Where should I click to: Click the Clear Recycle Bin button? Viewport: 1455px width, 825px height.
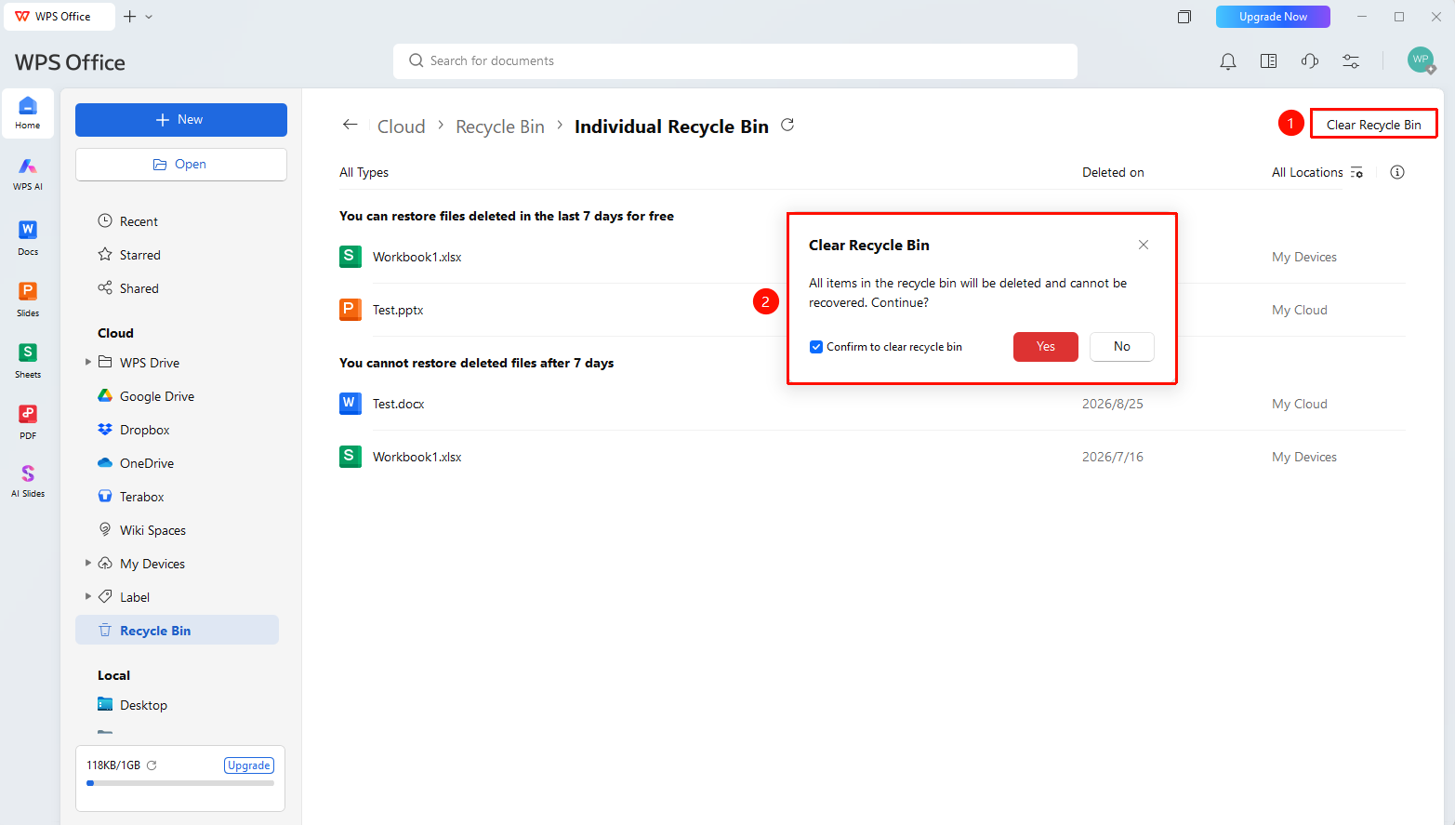pyautogui.click(x=1373, y=125)
